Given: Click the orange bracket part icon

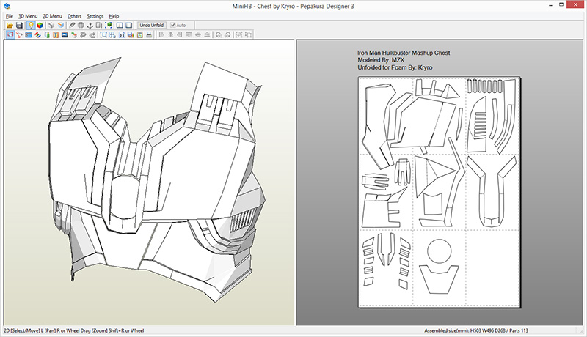Looking at the screenshot, I should (56, 34).
